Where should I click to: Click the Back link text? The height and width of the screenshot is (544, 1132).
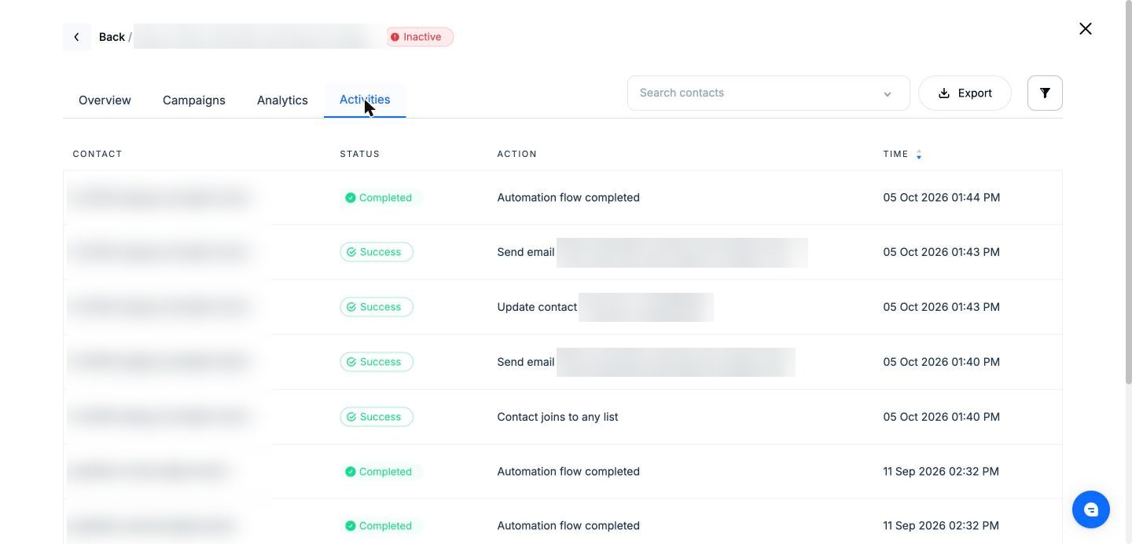tap(112, 37)
